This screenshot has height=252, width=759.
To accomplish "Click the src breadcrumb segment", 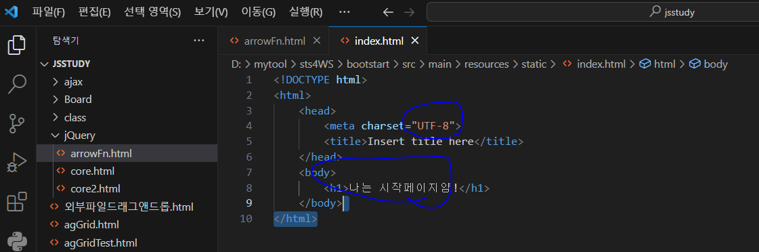I will (x=408, y=64).
